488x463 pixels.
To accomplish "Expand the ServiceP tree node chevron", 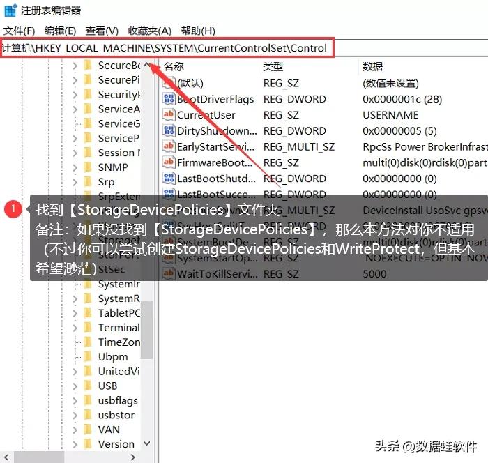I will [75, 138].
